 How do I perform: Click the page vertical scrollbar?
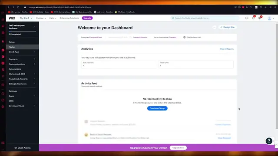click(x=277, y=76)
